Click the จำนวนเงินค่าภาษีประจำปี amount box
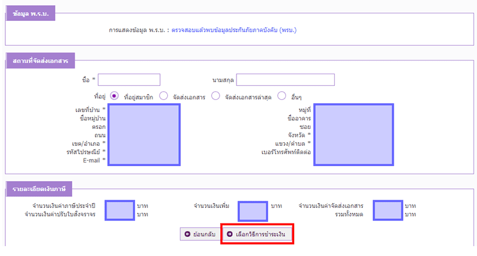This screenshot has width=477, height=256. (x=120, y=210)
